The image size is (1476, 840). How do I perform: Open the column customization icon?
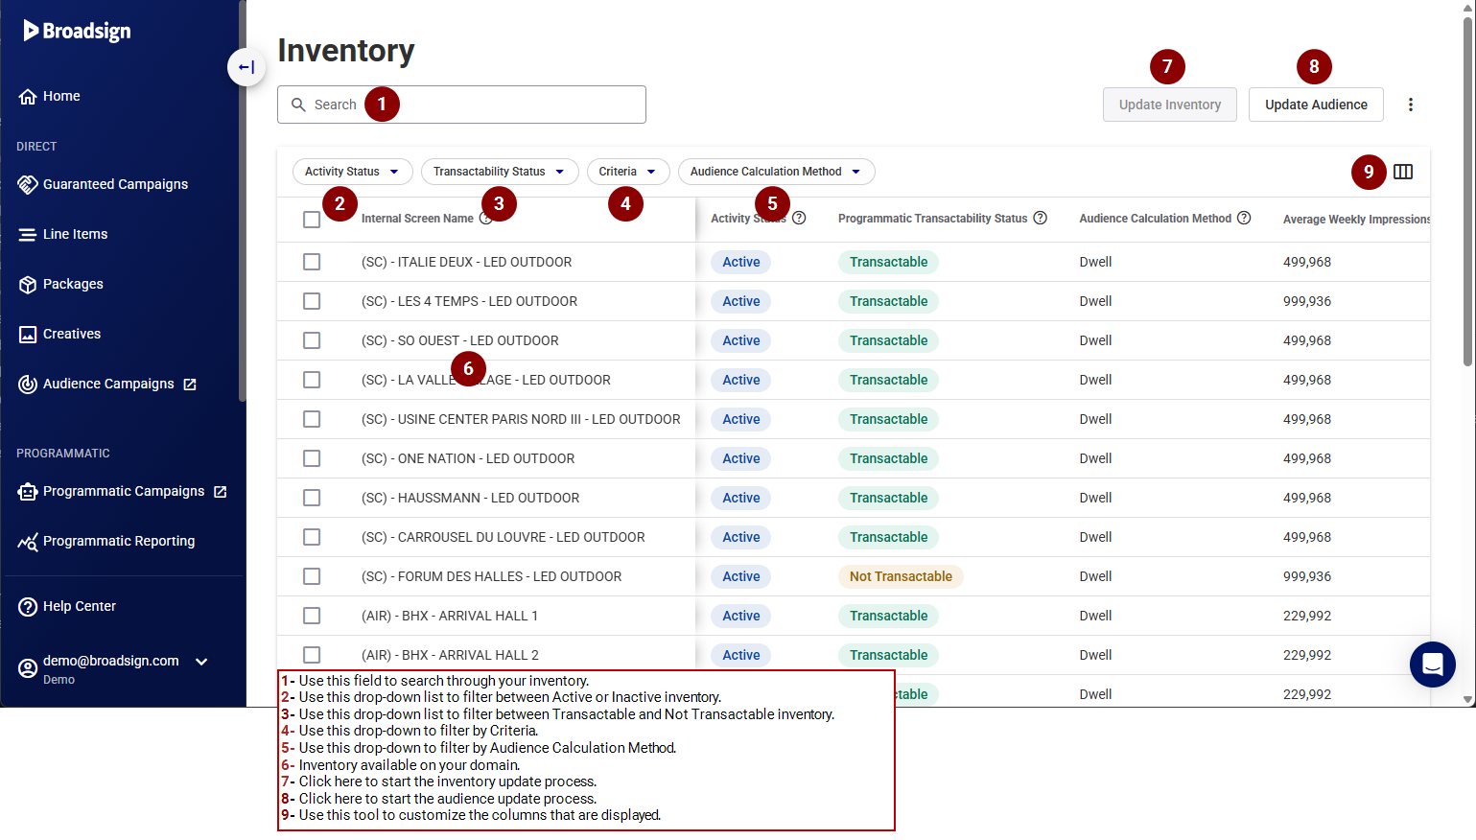[1403, 172]
